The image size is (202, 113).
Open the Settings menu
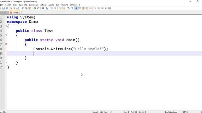tap(43, 5)
